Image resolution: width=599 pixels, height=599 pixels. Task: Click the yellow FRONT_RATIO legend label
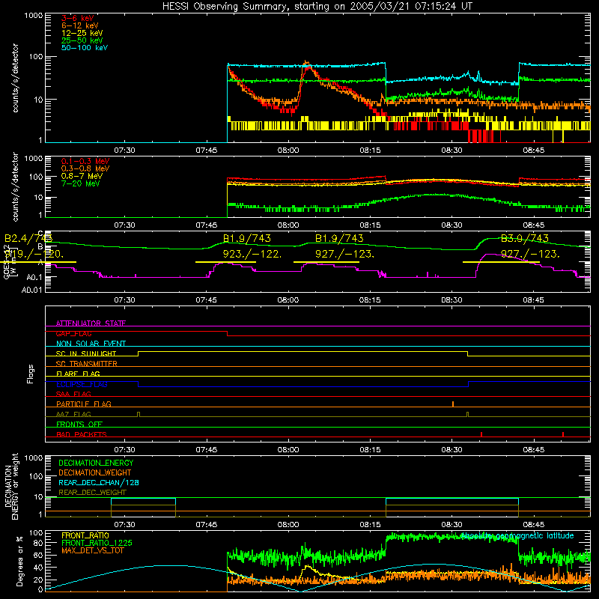pos(85,535)
